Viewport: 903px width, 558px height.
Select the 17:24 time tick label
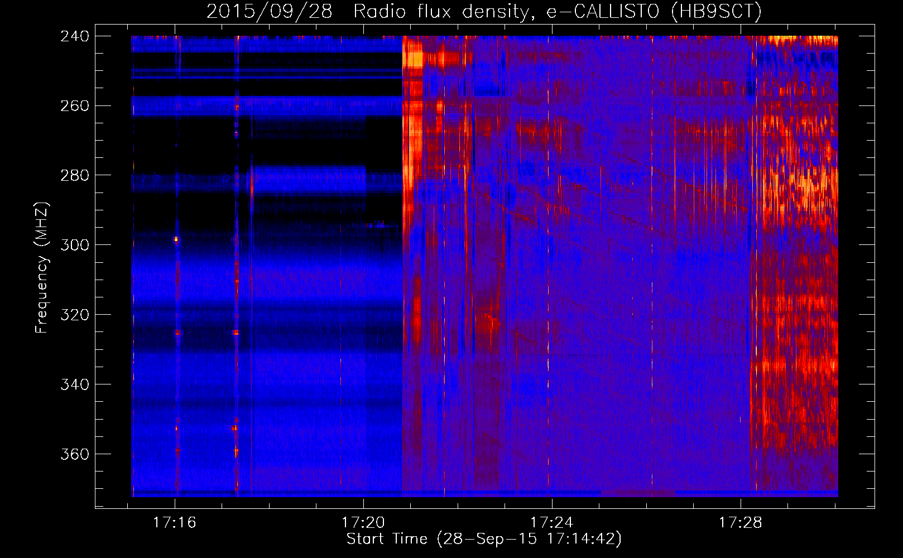551,522
